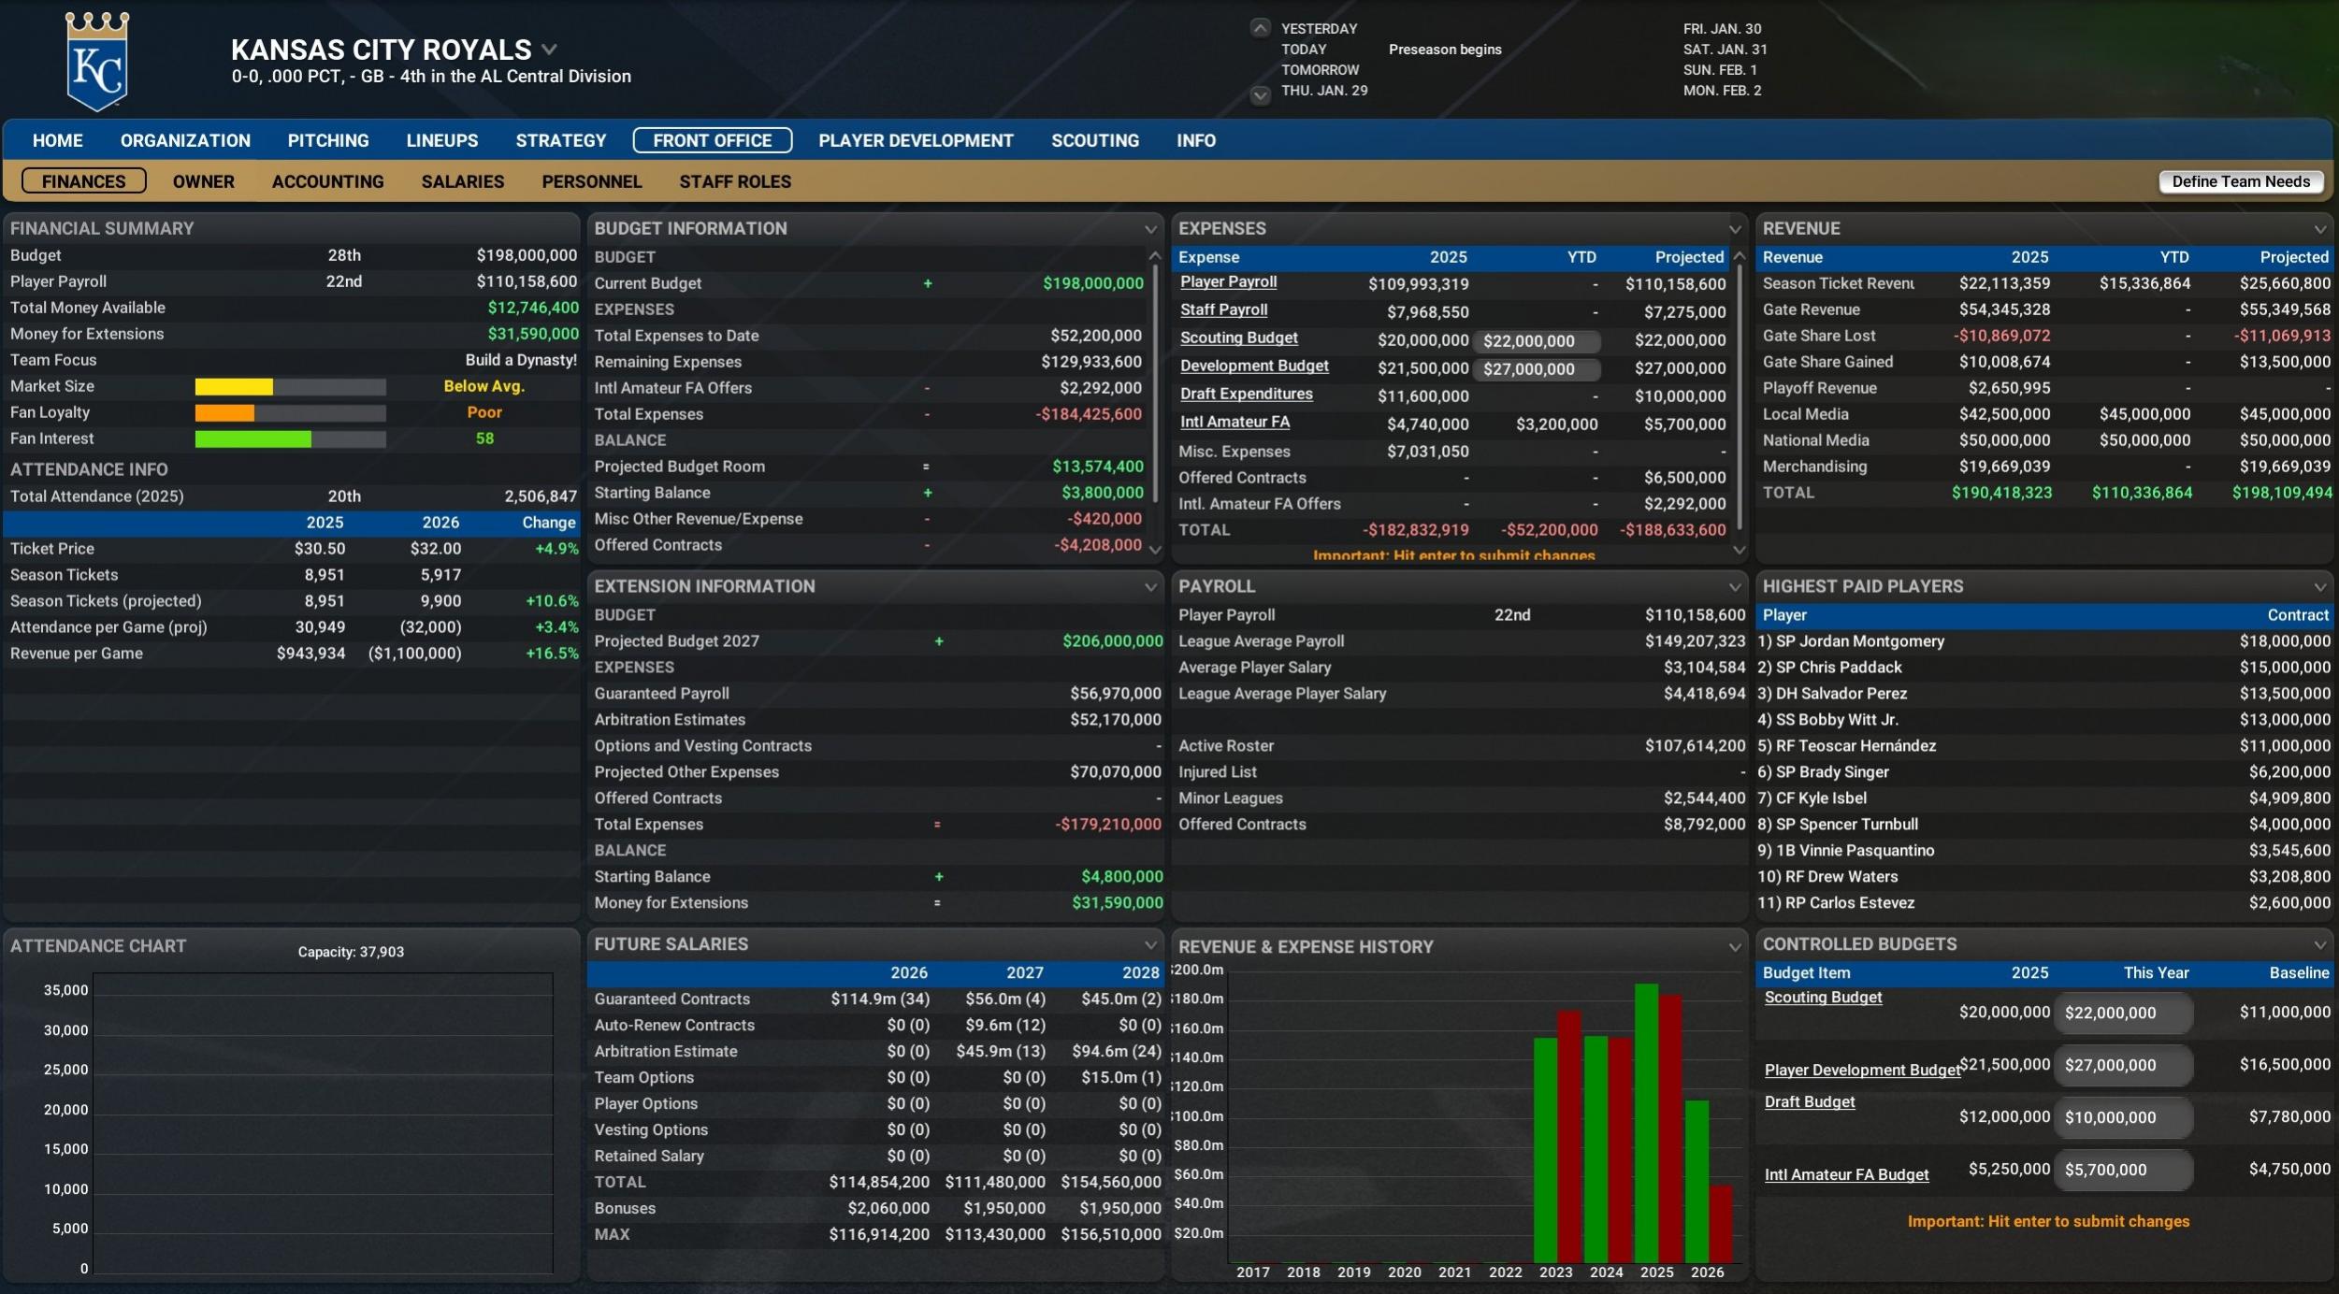Click the calendar up arrow beside YESTERDAY

1260,29
